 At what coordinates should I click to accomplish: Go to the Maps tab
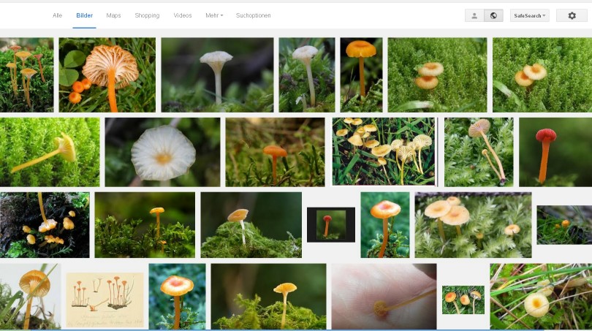coord(113,15)
